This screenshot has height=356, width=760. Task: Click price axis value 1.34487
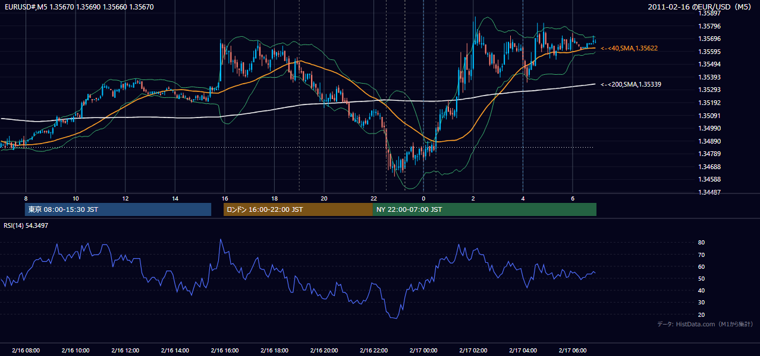pos(709,192)
